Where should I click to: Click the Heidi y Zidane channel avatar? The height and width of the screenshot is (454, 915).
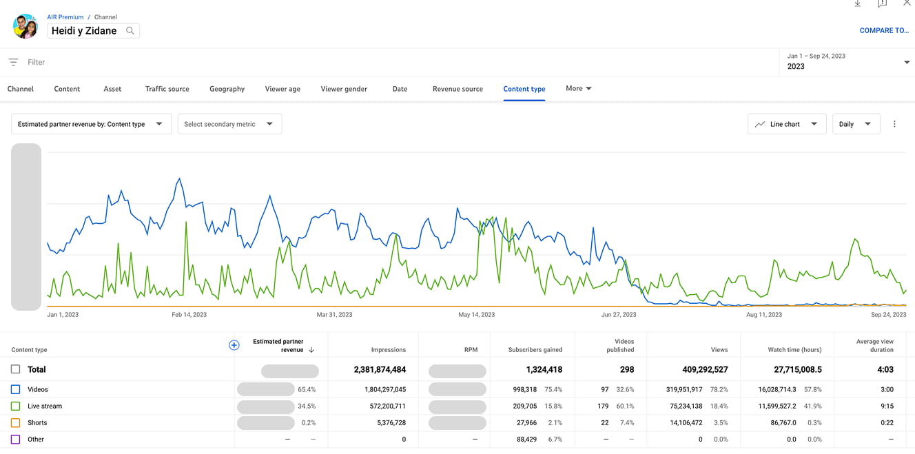(25, 26)
